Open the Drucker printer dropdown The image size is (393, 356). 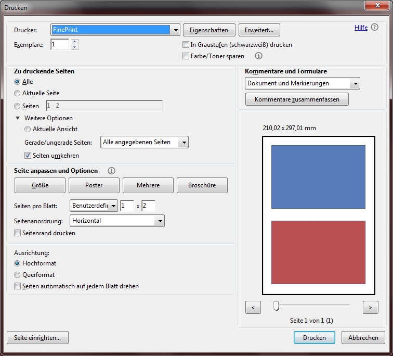[175, 30]
